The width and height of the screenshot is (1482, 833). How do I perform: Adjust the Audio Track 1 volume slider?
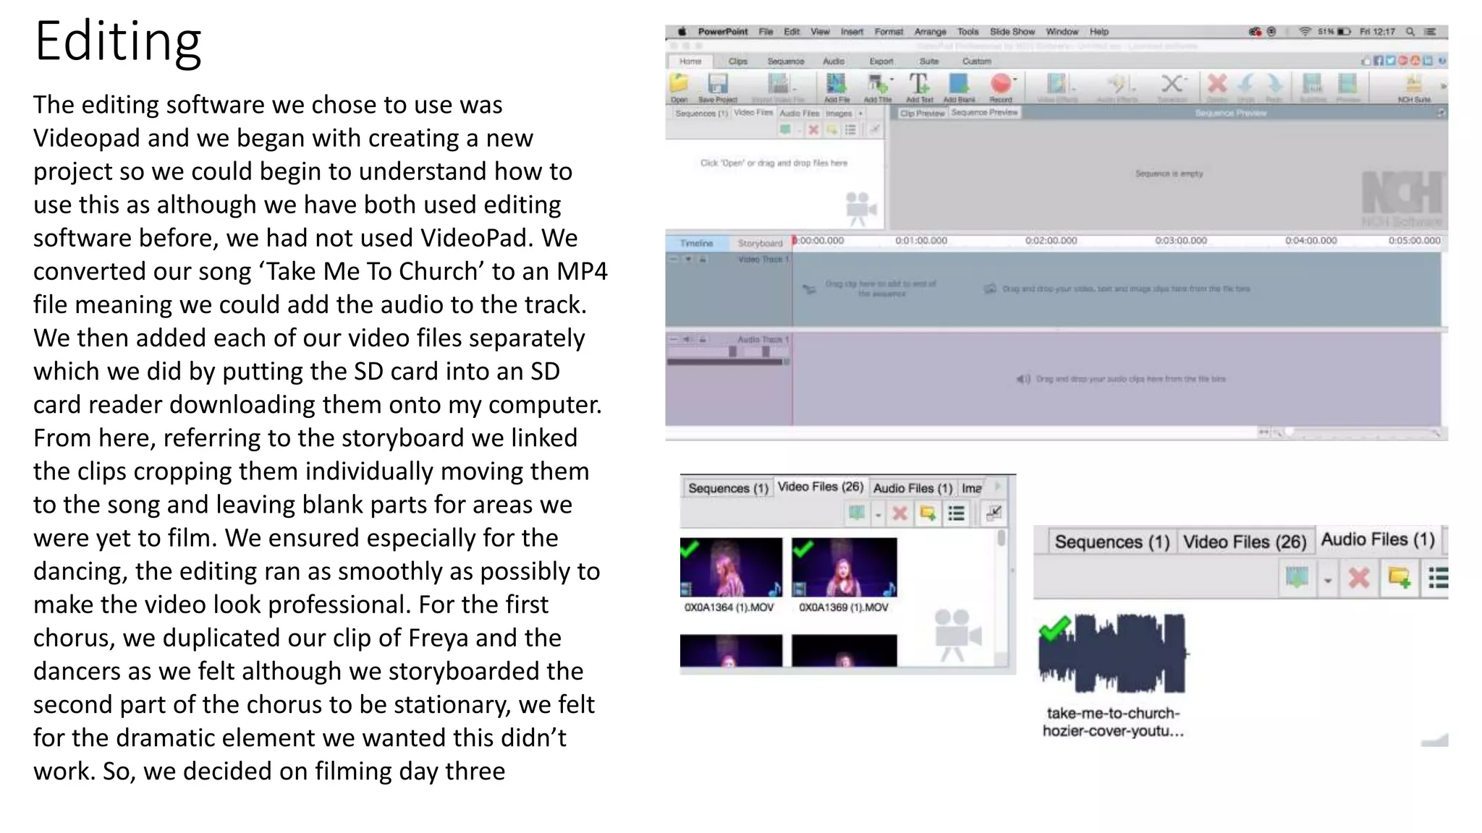pos(732,351)
